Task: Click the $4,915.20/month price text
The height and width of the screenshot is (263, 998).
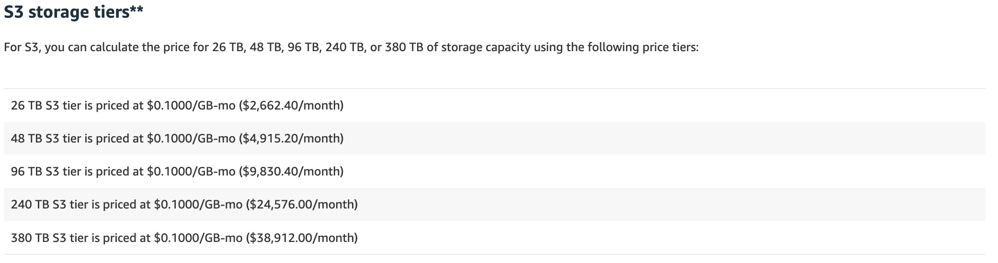Action: point(291,138)
